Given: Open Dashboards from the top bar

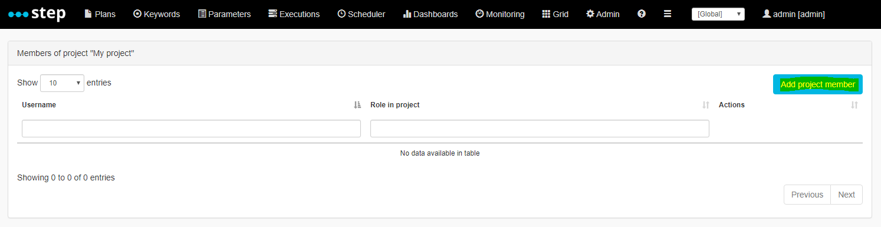Looking at the screenshot, I should (x=430, y=14).
